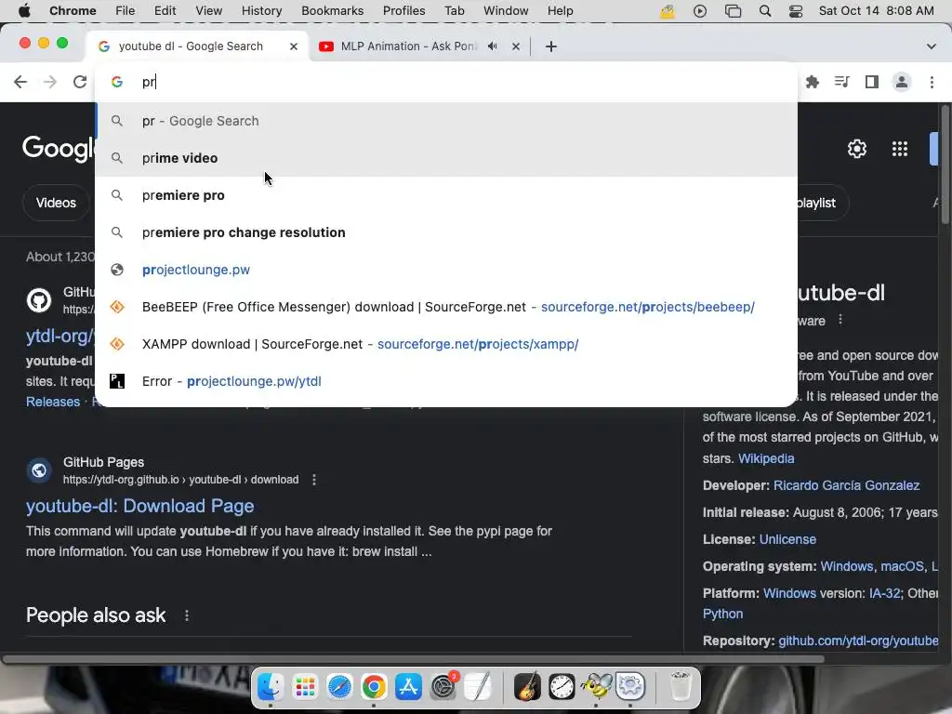Open 'youtube-dl: Download Page' result
Screen dimensions: 952x714
point(139,506)
